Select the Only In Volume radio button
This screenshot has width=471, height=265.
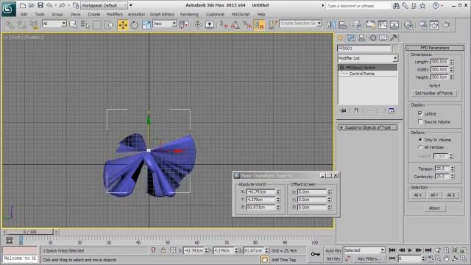(x=420, y=140)
